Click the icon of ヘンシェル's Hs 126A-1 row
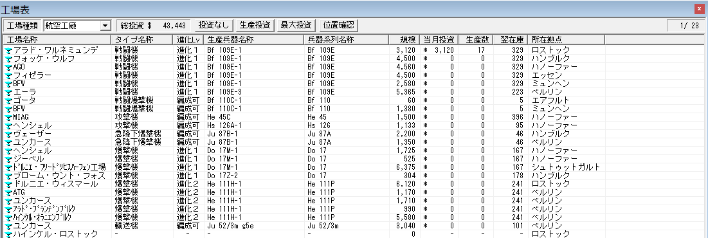Viewport: 708px width, 238px height. tap(8, 125)
